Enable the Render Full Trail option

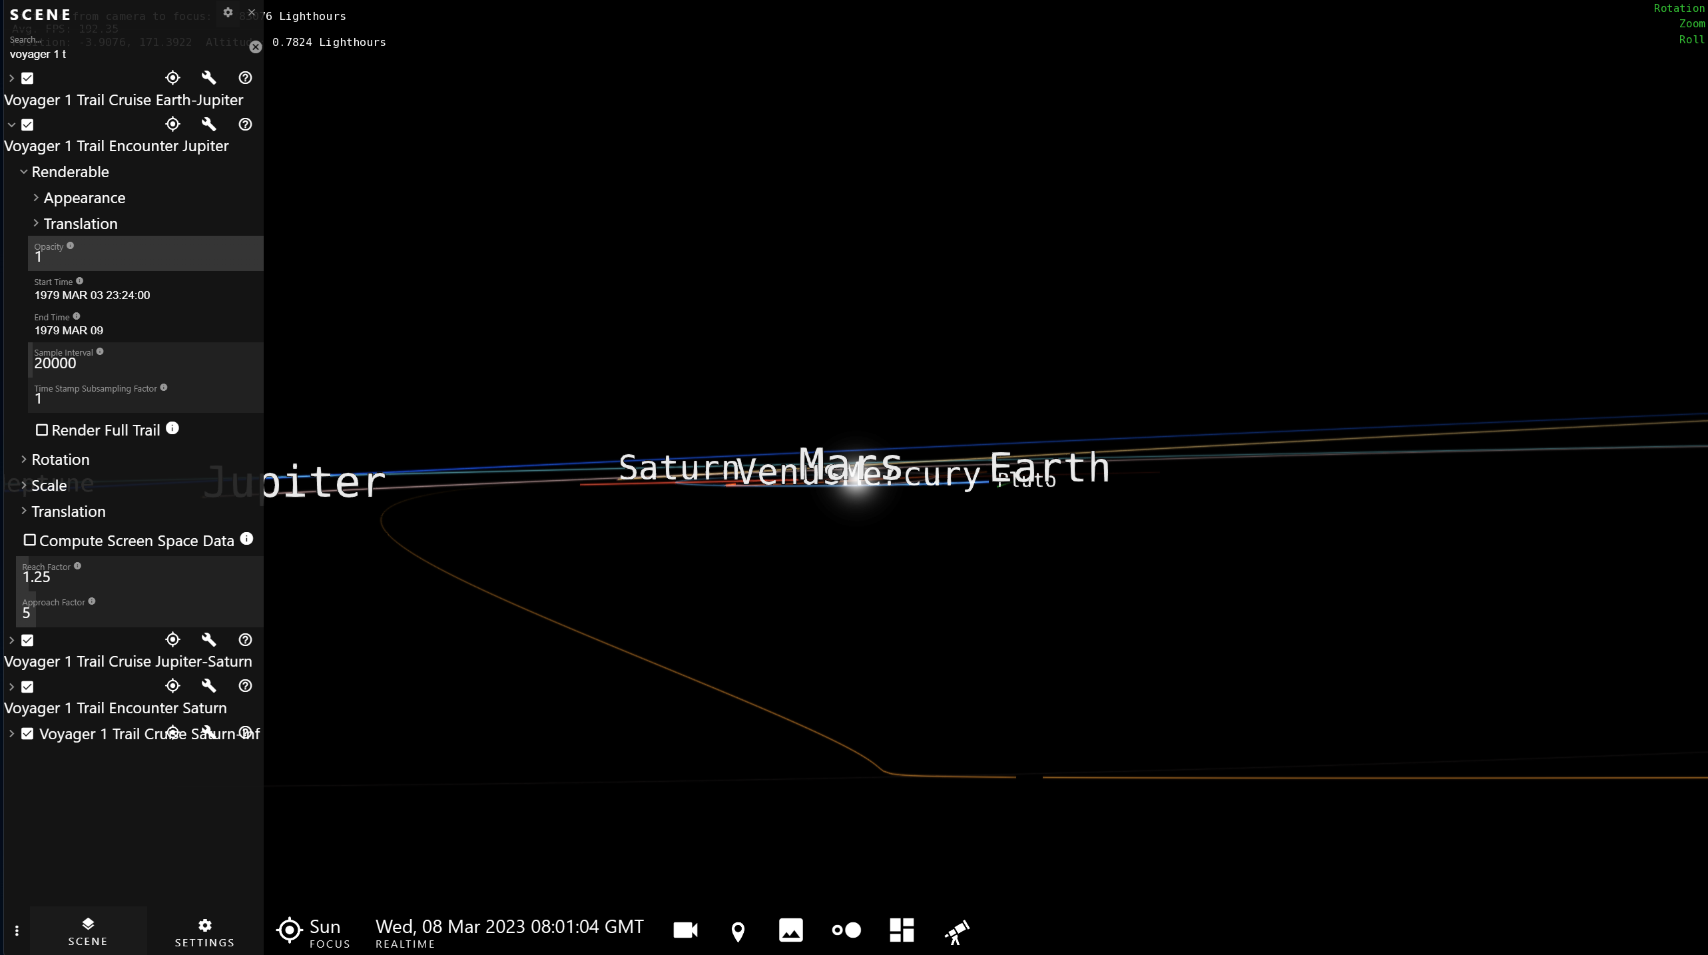pos(42,430)
